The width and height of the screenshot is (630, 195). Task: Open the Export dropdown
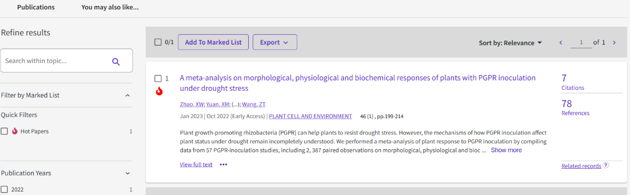(x=275, y=42)
